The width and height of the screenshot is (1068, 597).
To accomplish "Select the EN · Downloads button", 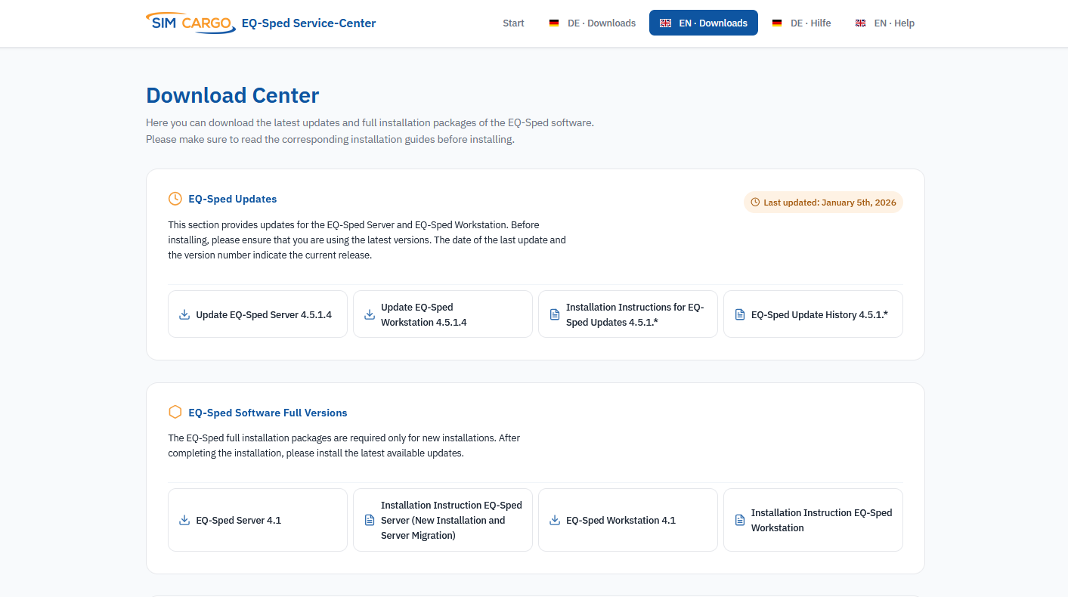I will pos(703,23).
